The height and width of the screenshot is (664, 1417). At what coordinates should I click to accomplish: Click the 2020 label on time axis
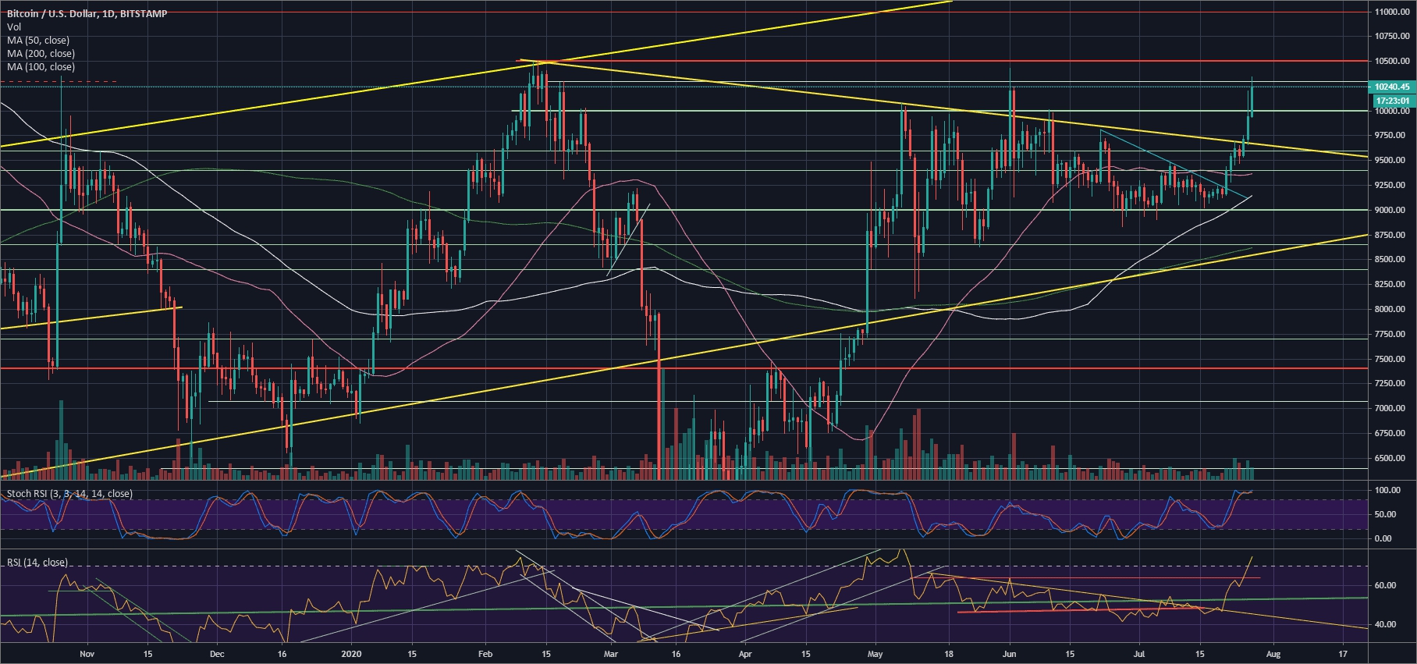coord(353,654)
